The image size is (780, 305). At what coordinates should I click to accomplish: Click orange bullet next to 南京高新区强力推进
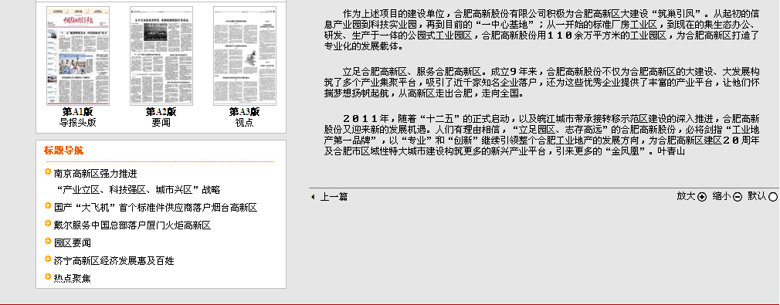pyautogui.click(x=48, y=172)
